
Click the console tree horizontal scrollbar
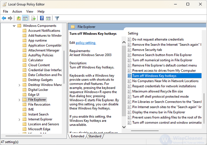click(24, 136)
